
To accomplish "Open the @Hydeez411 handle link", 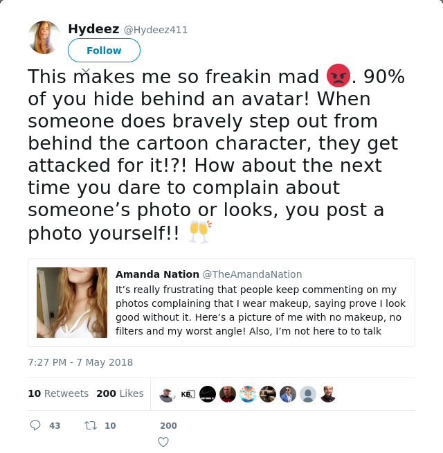I will point(156,30).
